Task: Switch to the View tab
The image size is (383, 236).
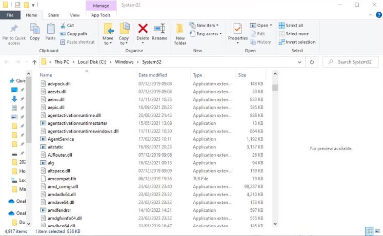Action: pos(75,15)
